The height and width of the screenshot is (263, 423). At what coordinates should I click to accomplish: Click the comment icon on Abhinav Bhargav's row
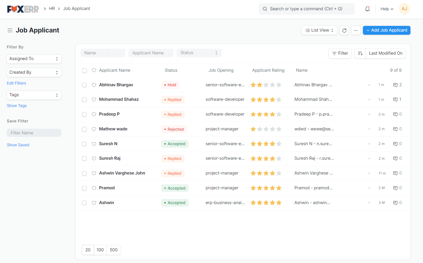(396, 85)
